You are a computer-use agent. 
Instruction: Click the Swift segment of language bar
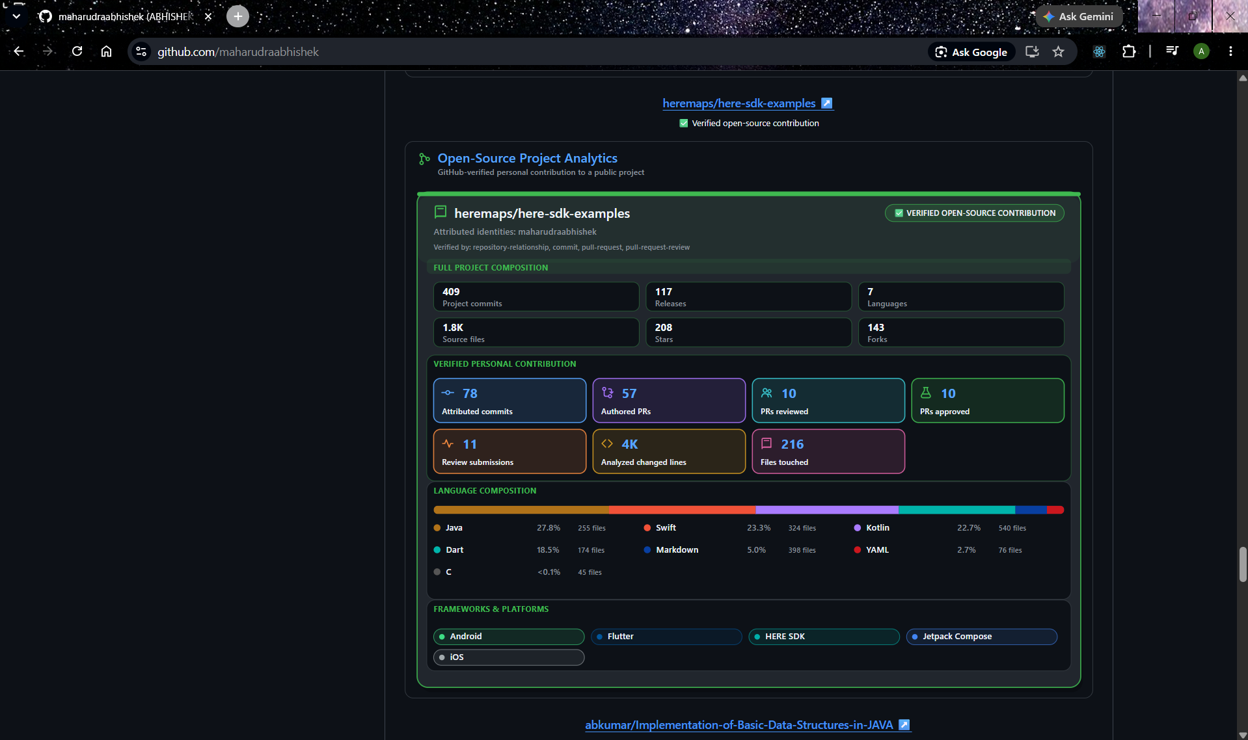pos(682,510)
